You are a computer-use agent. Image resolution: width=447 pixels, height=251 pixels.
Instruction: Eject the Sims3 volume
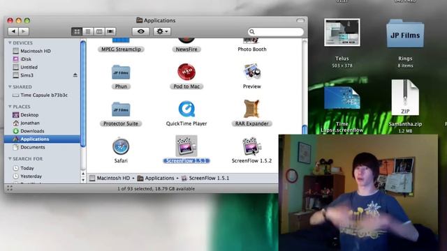75,75
